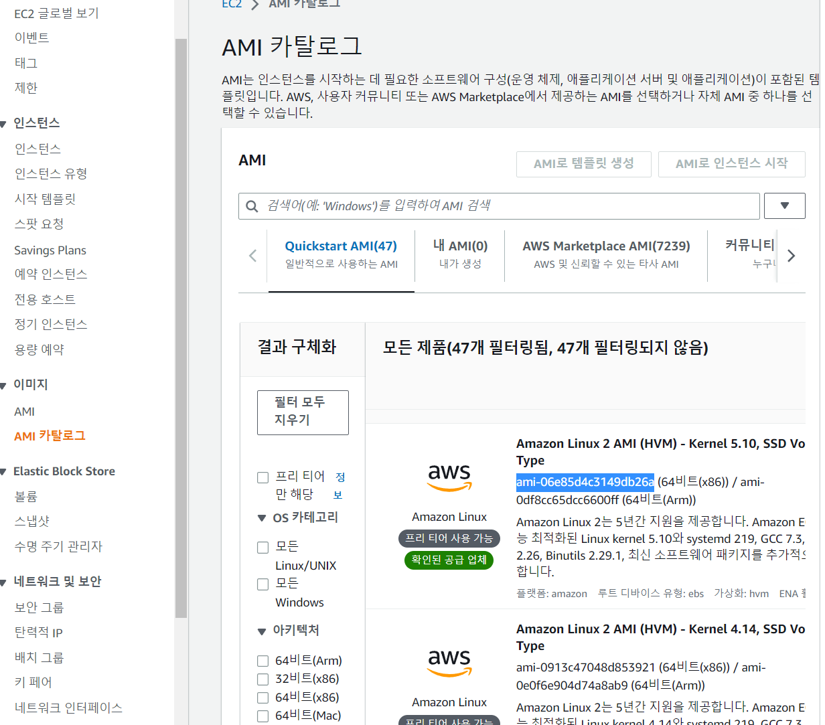Viewport: 825px width, 725px height.
Task: Check the 모든 Linux/UNIX checkbox
Action: click(263, 548)
